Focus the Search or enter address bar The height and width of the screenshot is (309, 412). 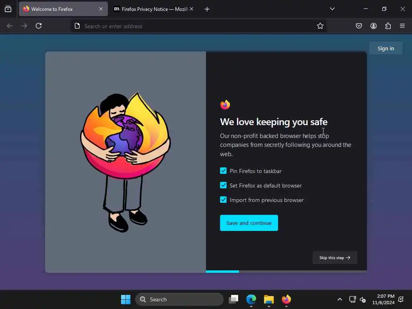point(199,26)
